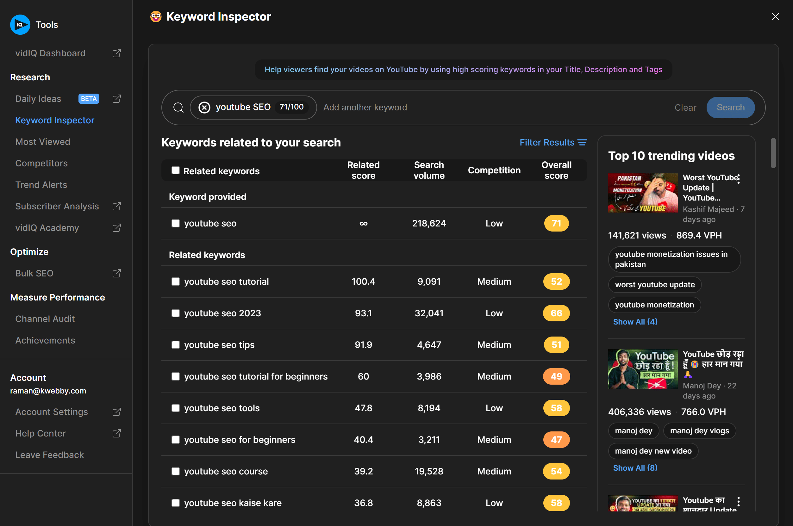The width and height of the screenshot is (793, 526).
Task: Show All 4 tags for Kashif Majeed video
Action: point(636,322)
